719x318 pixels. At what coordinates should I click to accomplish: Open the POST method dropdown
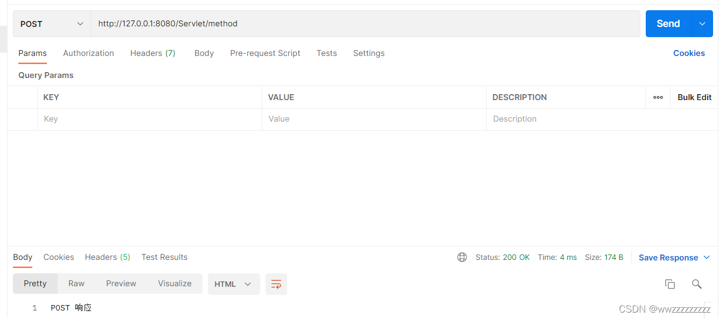click(x=52, y=24)
